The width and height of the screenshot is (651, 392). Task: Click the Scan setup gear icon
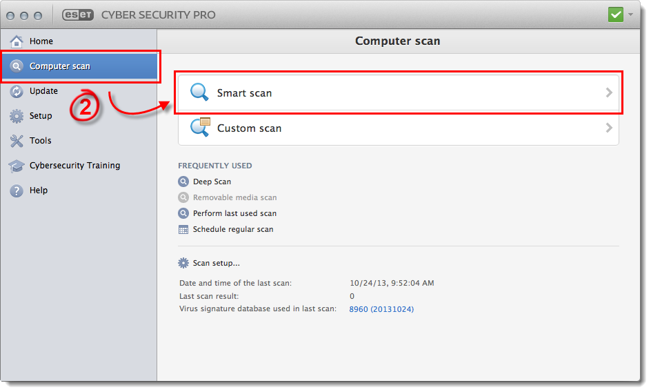click(183, 263)
